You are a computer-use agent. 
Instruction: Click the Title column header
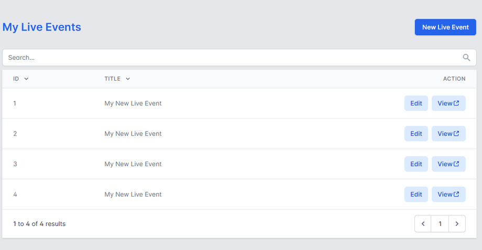click(x=113, y=79)
